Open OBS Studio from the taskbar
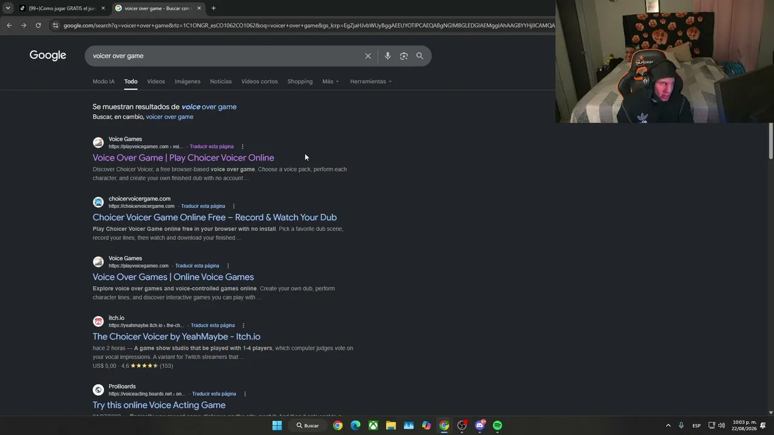 click(462, 425)
